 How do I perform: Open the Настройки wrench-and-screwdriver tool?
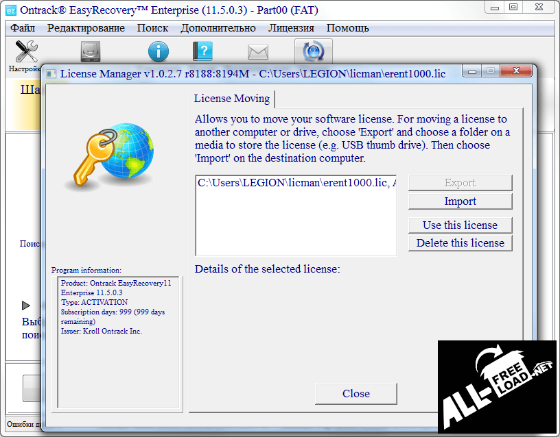pos(25,52)
